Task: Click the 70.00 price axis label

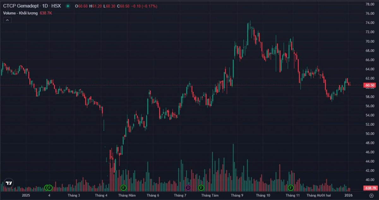Action: (x=370, y=41)
